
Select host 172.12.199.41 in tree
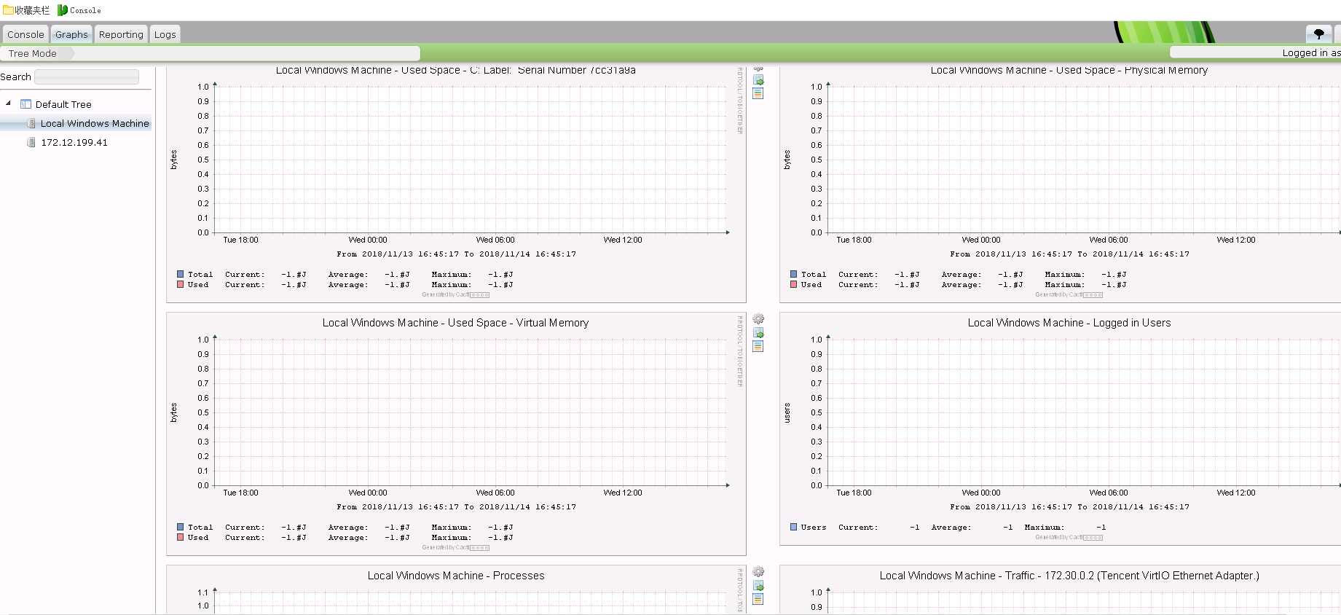coord(74,142)
